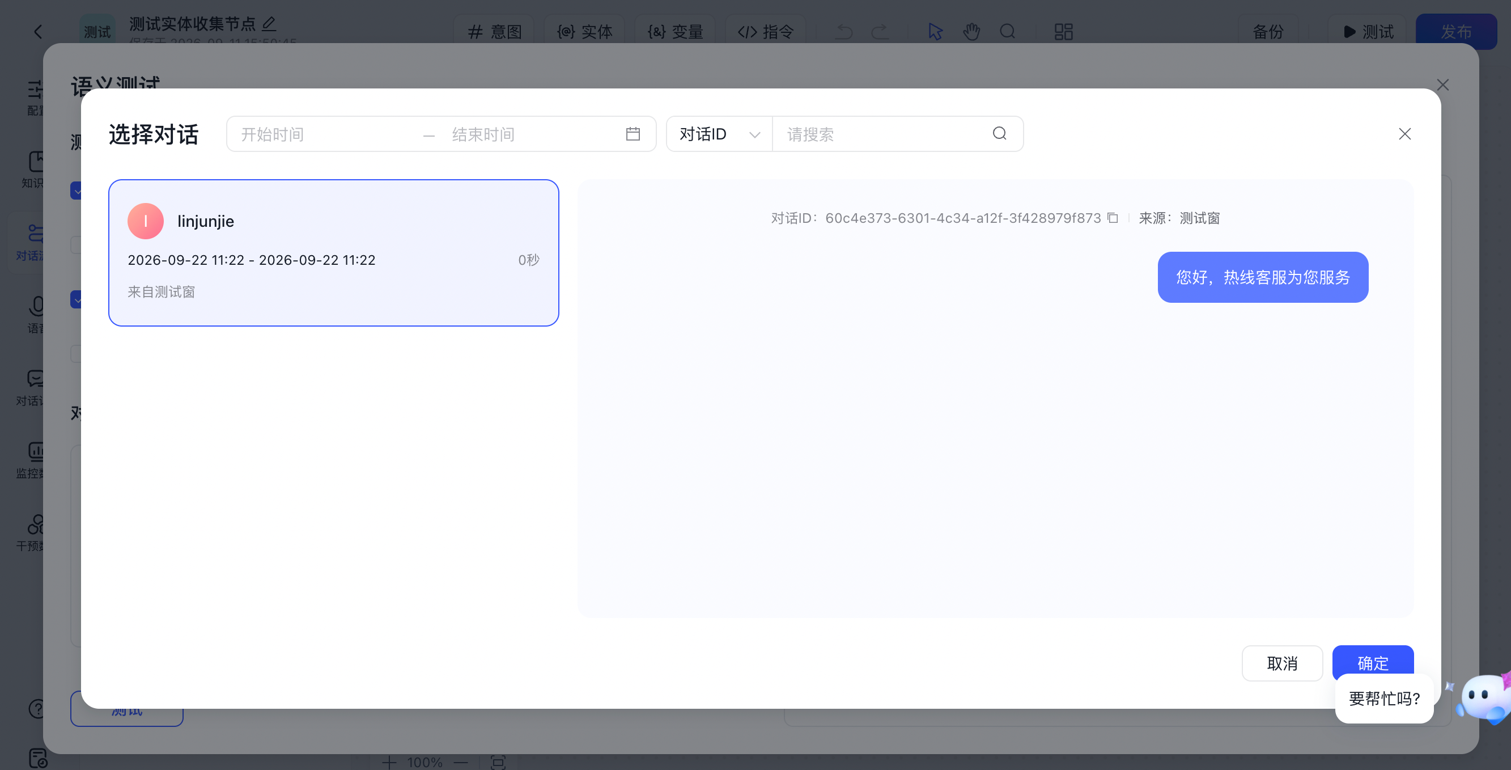
Task: Expand the 对话ID filter dropdown
Action: (x=719, y=134)
